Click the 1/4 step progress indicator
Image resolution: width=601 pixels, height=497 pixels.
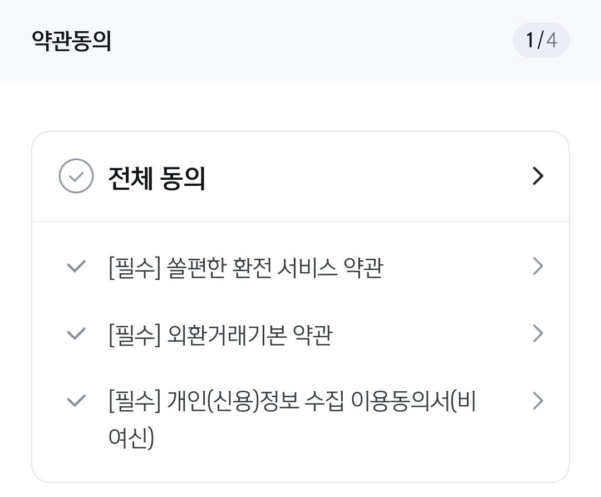[x=541, y=40]
